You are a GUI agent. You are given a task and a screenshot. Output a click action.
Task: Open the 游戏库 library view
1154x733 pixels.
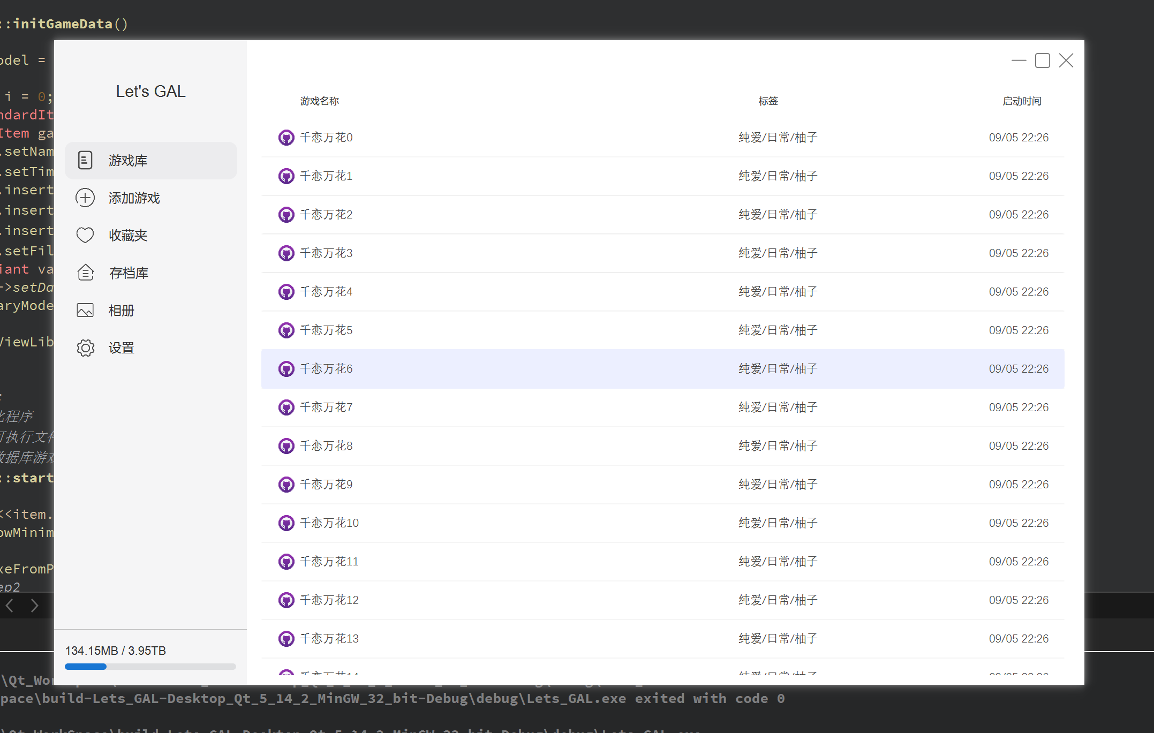click(x=127, y=160)
